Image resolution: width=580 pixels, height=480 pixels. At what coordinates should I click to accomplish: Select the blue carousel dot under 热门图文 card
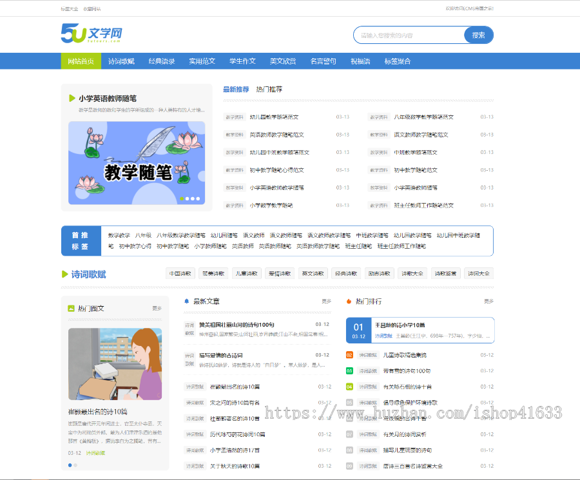coord(70,465)
